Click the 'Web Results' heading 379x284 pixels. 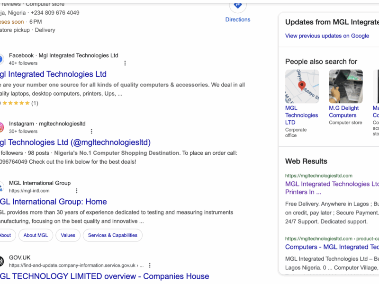click(306, 161)
